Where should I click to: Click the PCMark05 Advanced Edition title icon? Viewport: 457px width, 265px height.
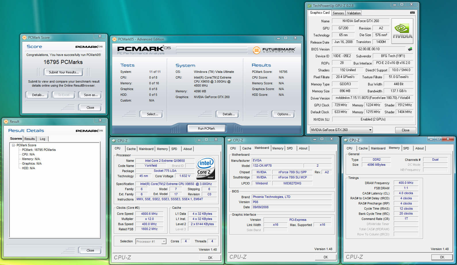coord(114,39)
